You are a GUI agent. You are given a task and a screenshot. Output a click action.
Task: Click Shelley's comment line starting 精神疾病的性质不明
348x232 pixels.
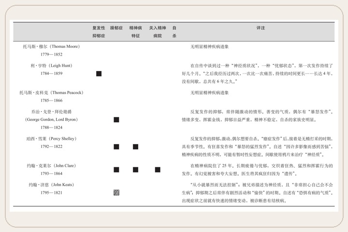point(253,155)
